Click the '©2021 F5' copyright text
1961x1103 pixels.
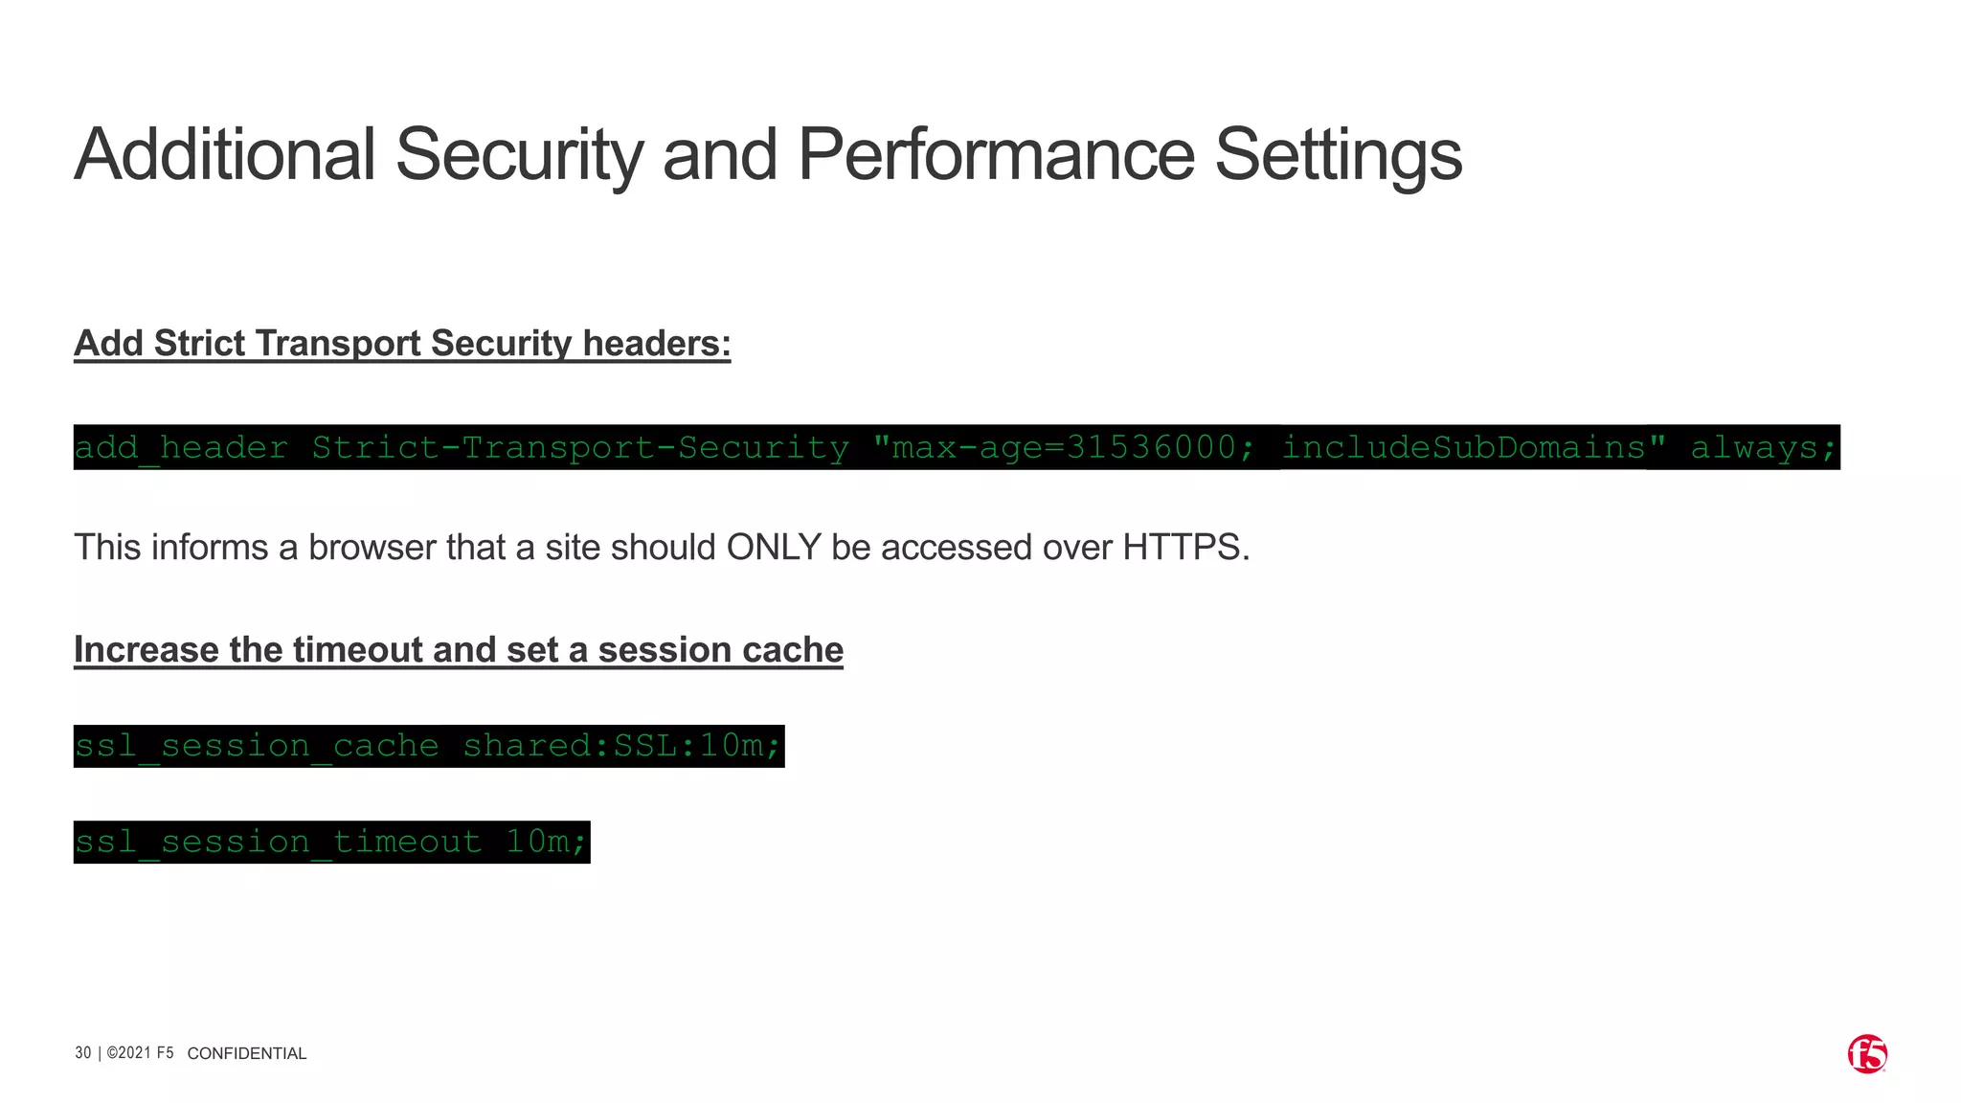point(140,1053)
